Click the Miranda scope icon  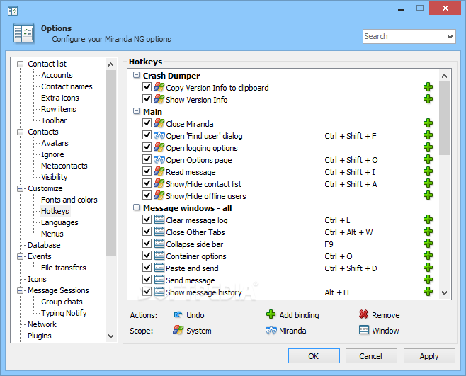tap(271, 330)
